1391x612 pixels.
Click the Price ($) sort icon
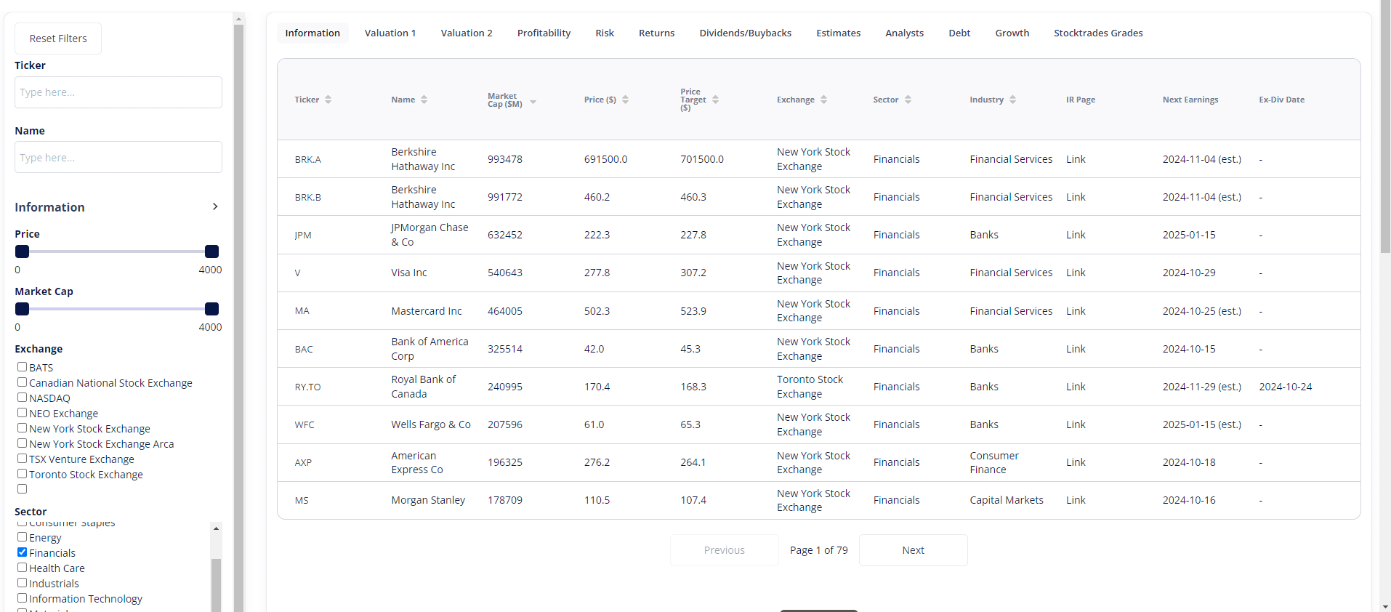point(625,100)
